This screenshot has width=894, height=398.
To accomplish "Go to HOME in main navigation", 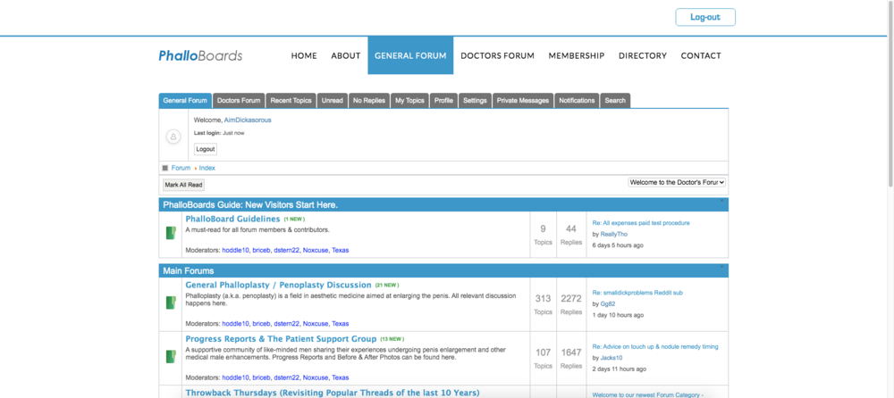I will (304, 56).
